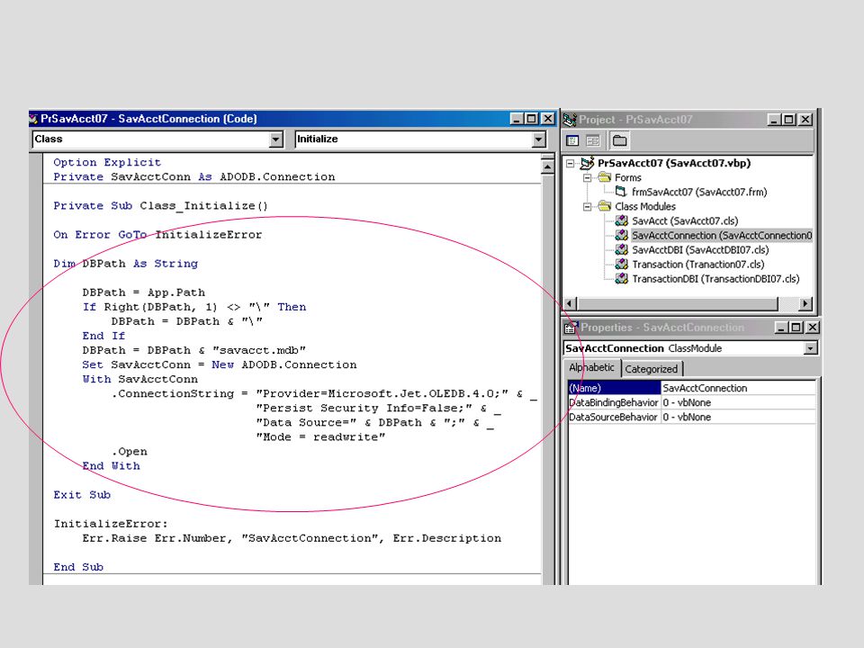Click the SavAcct (SavAcct07.cls) class module icon
The width and height of the screenshot is (864, 648).
622,221
